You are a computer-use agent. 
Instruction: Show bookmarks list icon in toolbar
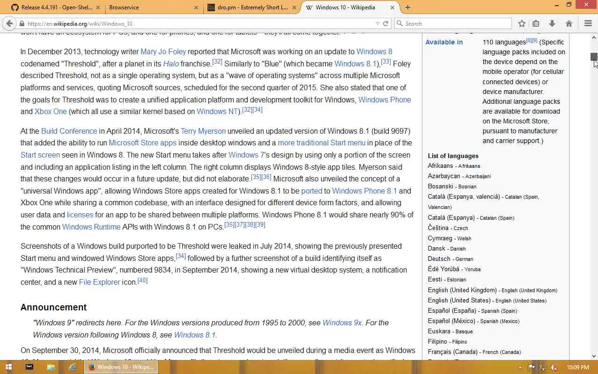[x=536, y=23]
